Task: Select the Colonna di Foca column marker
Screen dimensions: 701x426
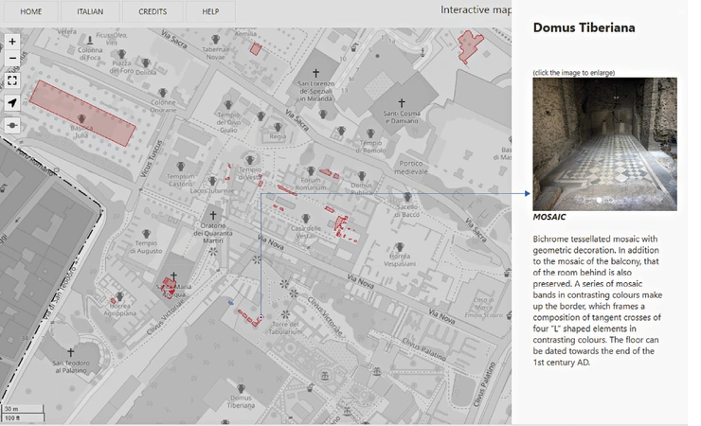Action: 91,41
